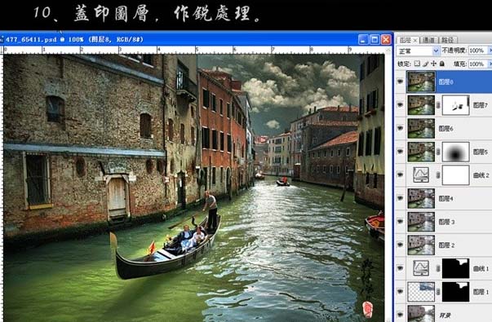492x322 pixels.
Task: Click the lock position move icon
Action: click(433, 64)
